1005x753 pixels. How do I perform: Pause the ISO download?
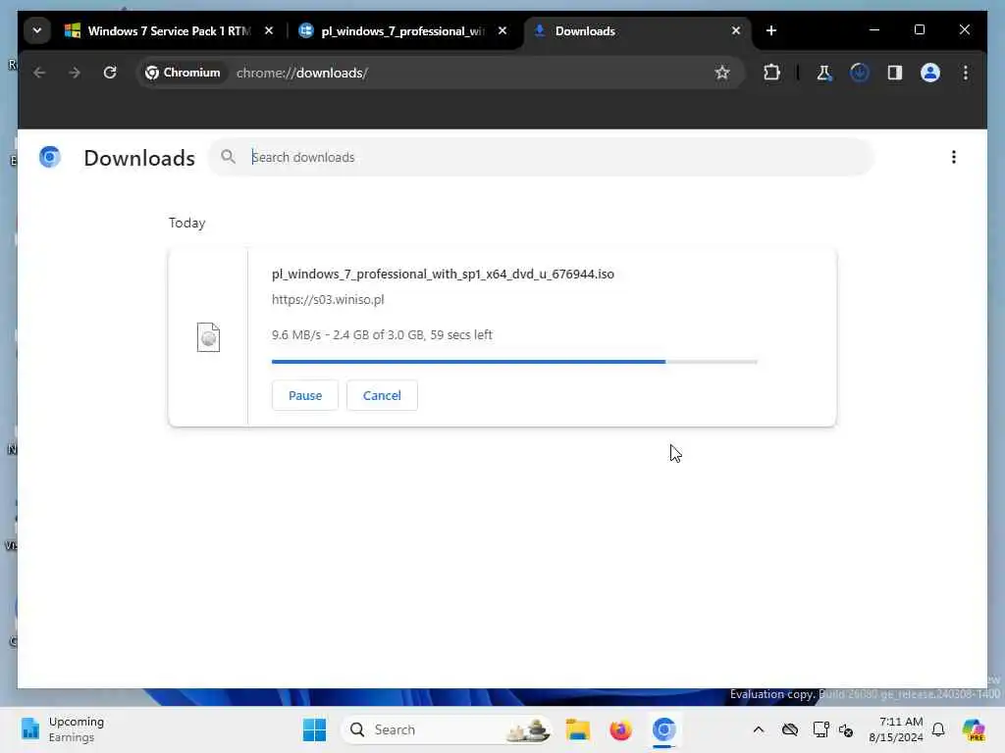(x=305, y=396)
